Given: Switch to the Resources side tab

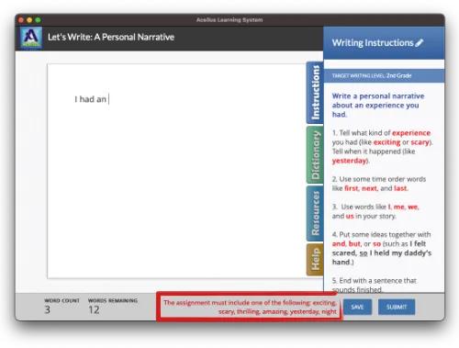Looking at the screenshot, I should [x=315, y=213].
